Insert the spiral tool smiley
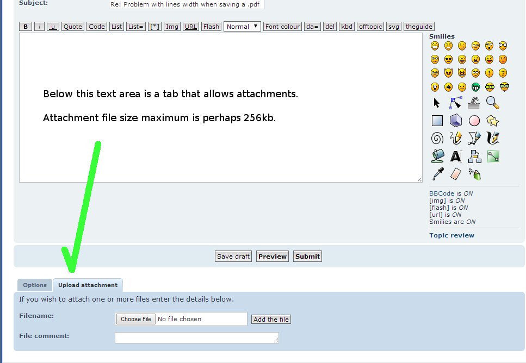This screenshot has width=526, height=363. [437, 138]
